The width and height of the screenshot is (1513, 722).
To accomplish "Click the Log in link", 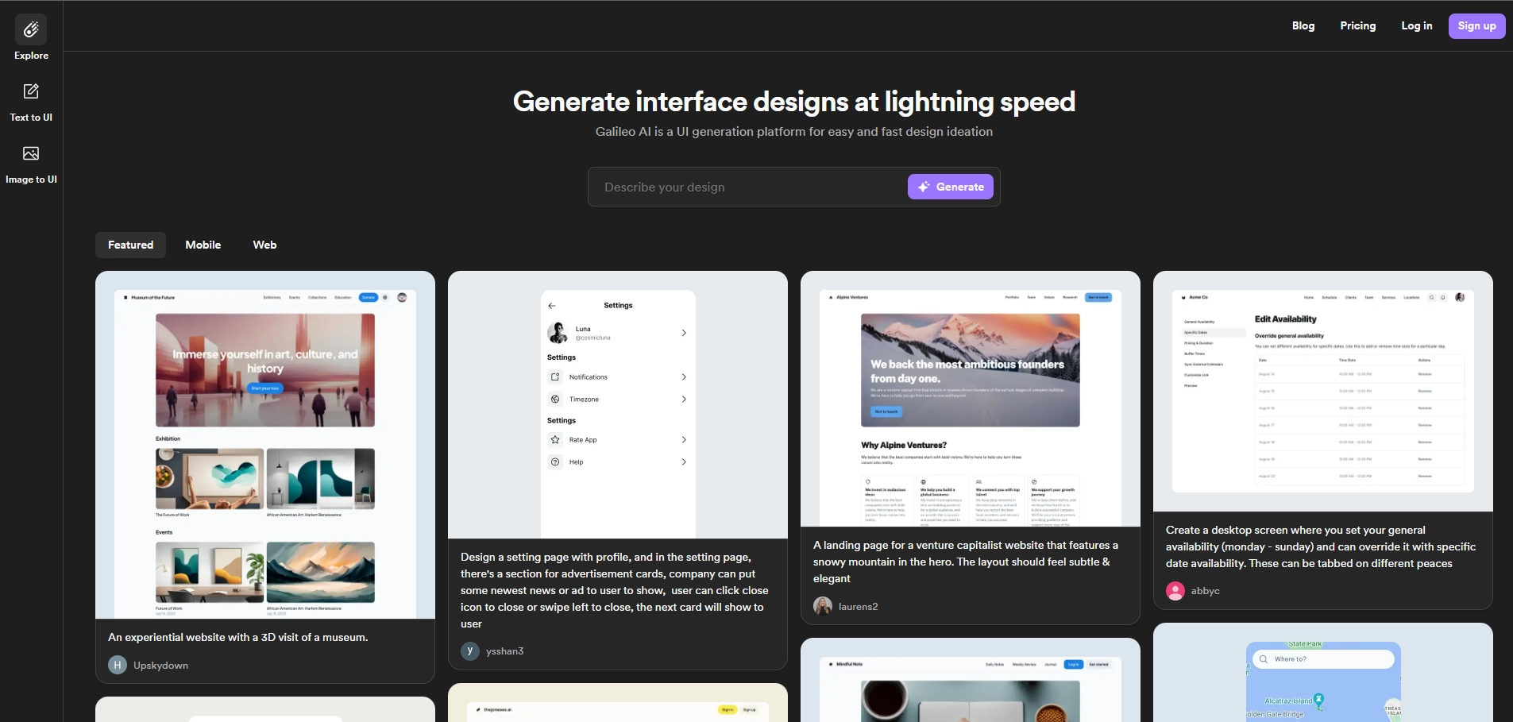I will click(1416, 25).
